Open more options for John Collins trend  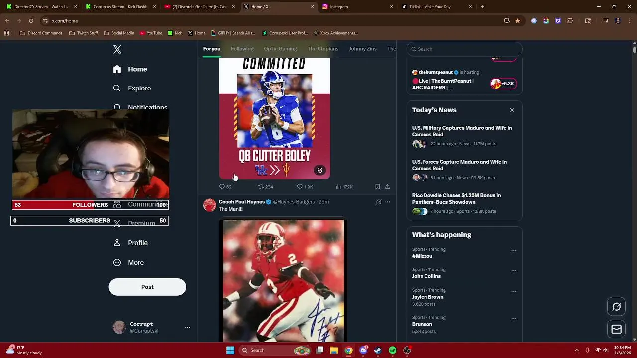(x=514, y=271)
